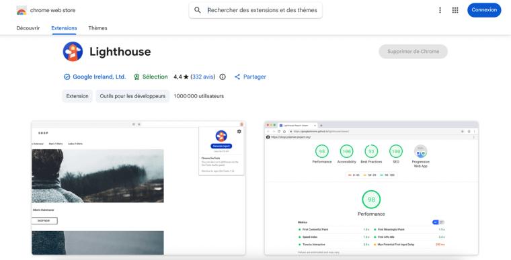Open the second screenshot with Lighthouse report

coord(371,188)
